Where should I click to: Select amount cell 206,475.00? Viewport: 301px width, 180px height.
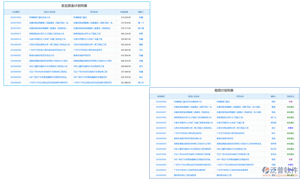(126, 61)
